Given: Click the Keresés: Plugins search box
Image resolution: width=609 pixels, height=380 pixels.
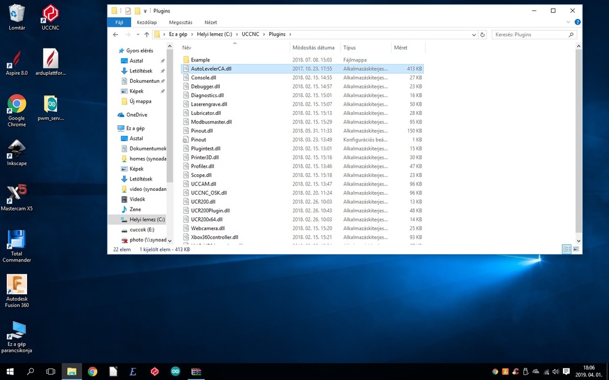Looking at the screenshot, I should [530, 35].
